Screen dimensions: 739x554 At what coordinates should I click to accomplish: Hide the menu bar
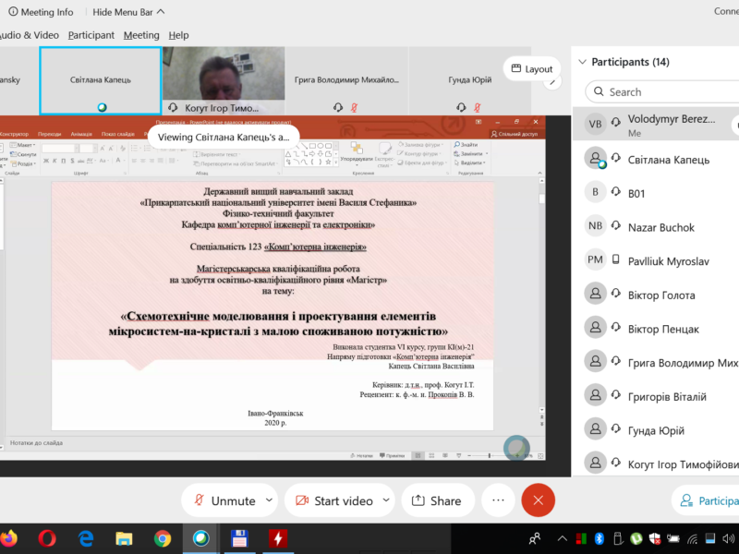pyautogui.click(x=129, y=12)
